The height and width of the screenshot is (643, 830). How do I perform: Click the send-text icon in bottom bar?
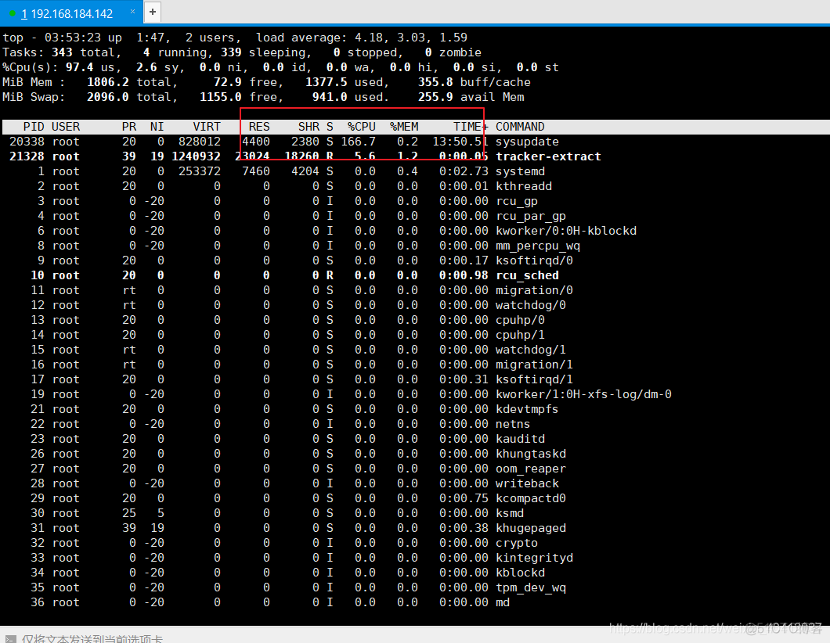(x=10, y=638)
